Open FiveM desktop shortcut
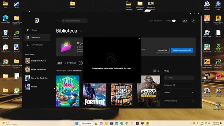This screenshot has width=224, height=126. (x=207, y=19)
